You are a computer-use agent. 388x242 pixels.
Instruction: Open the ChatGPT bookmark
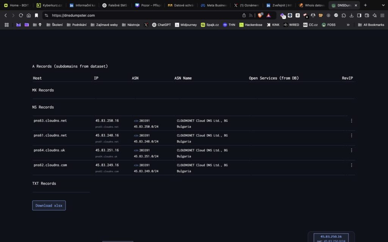(161, 25)
